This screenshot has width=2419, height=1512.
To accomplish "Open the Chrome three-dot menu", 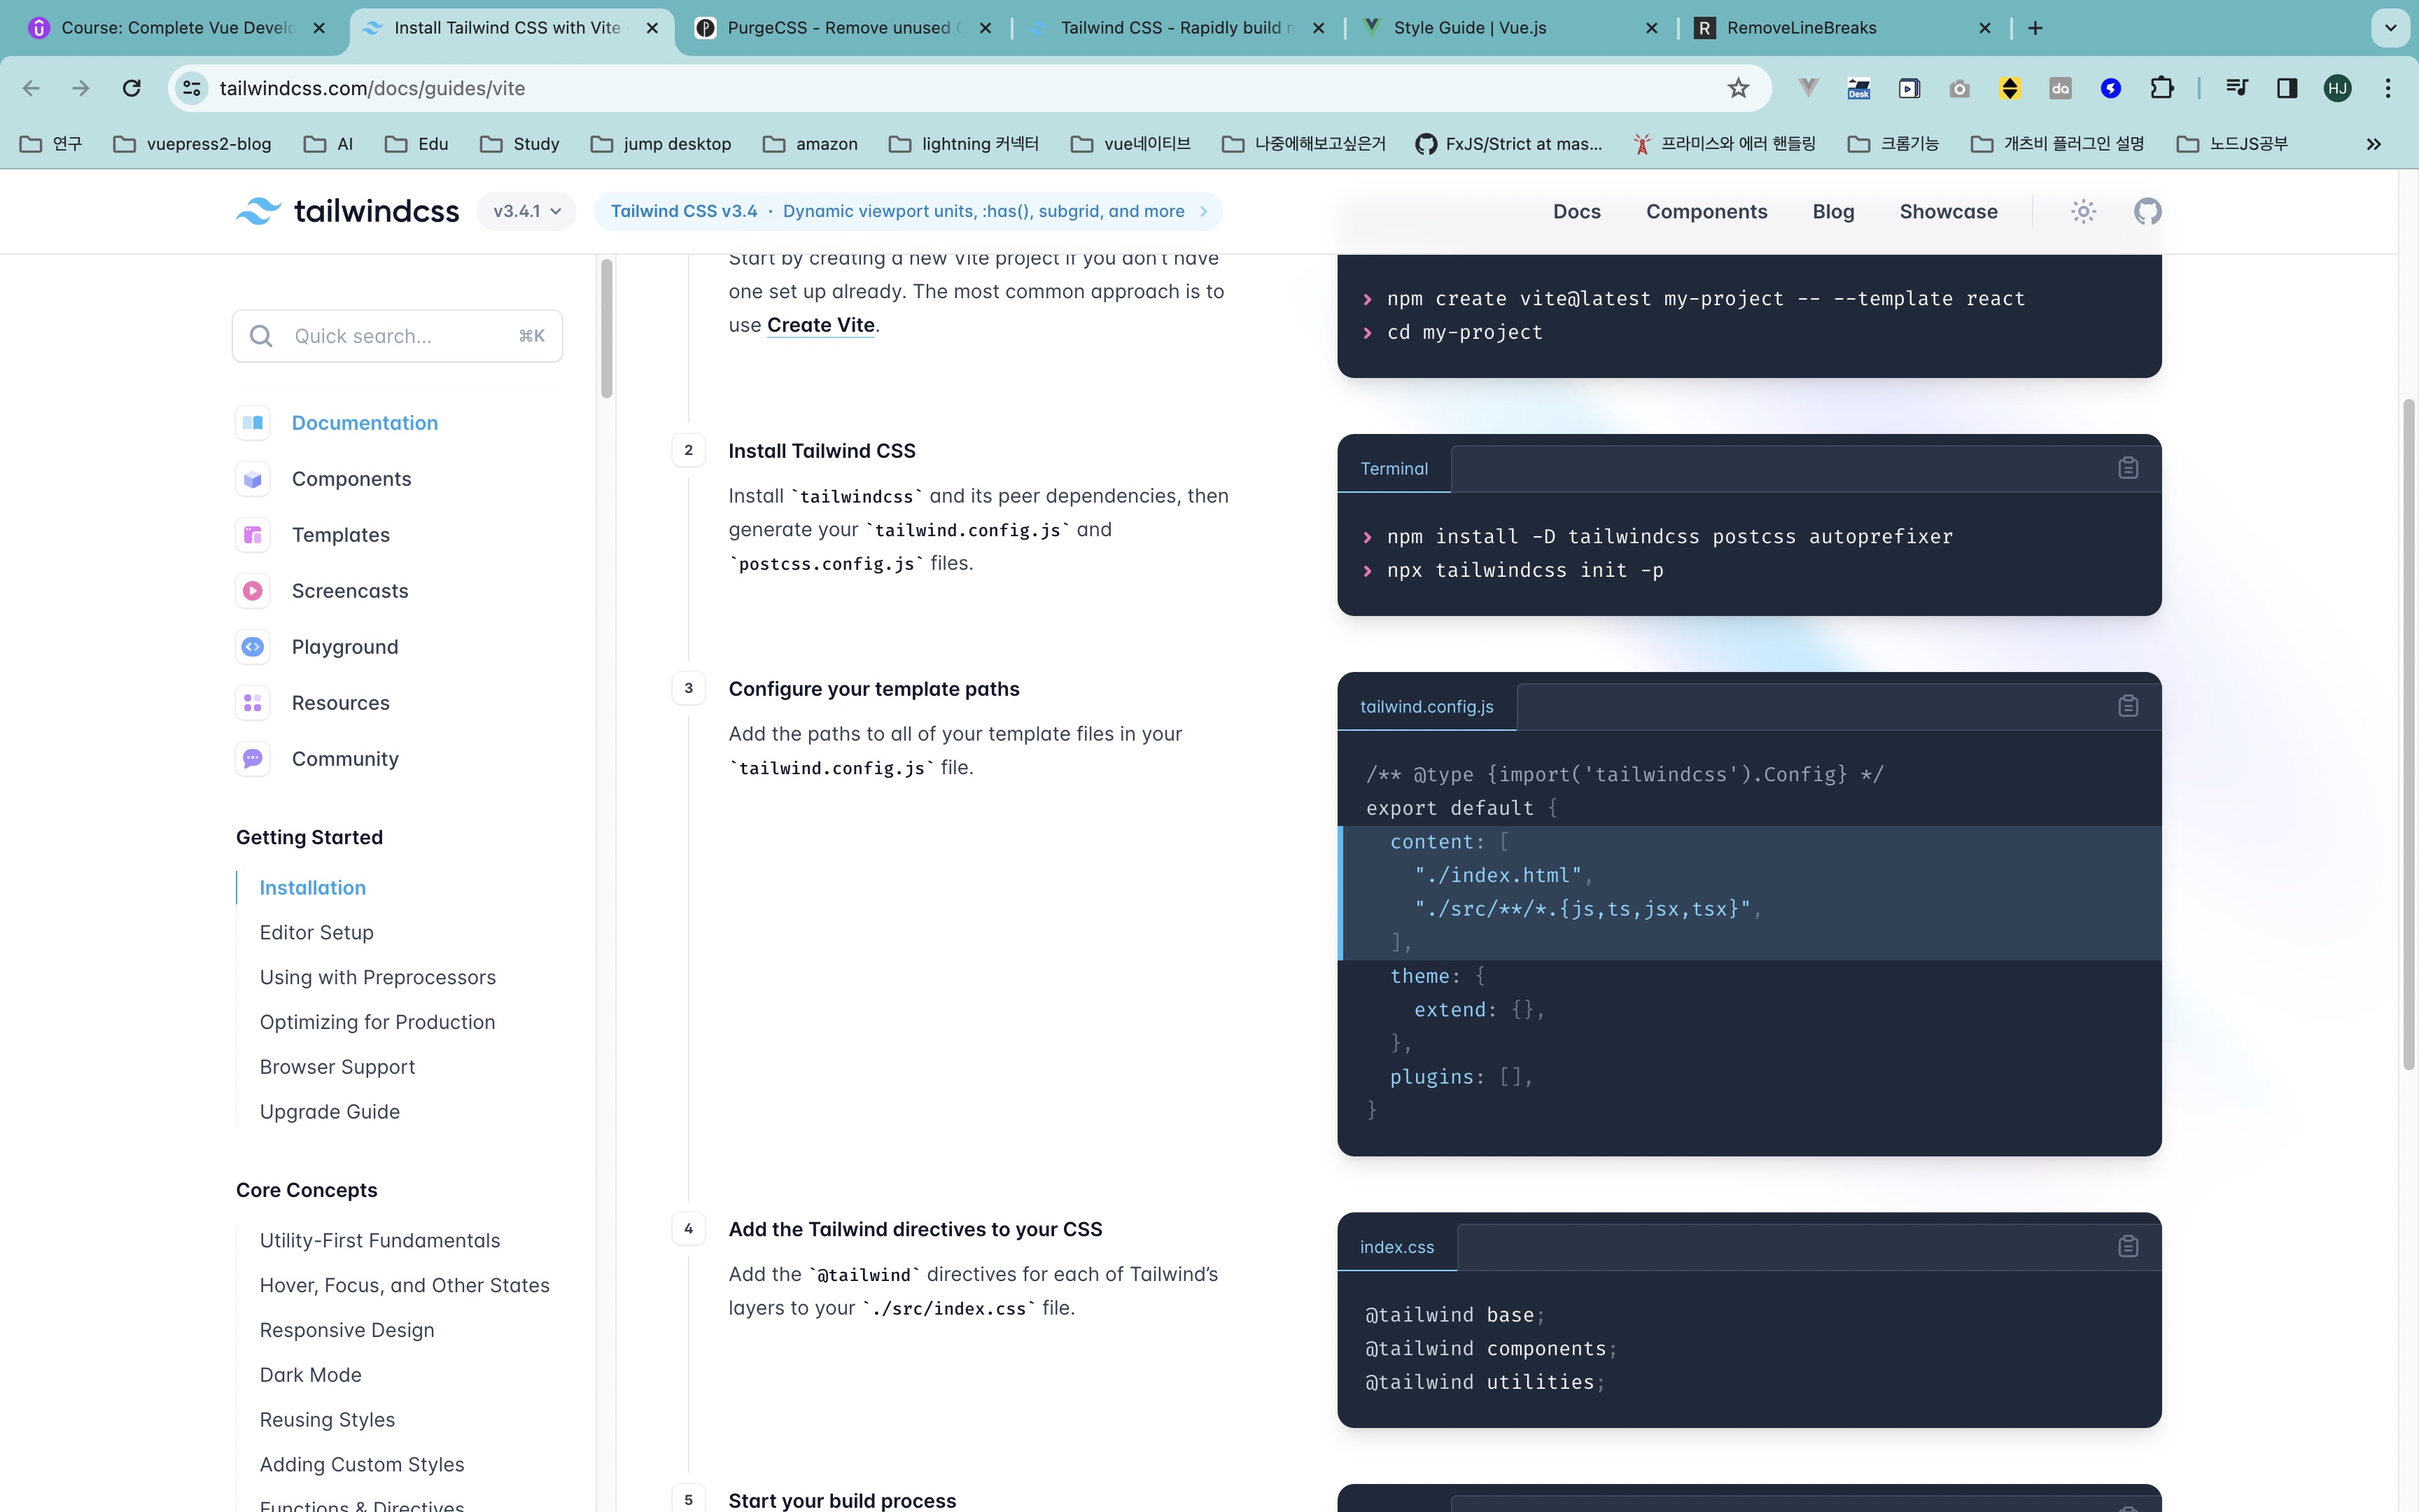I will tap(2388, 88).
